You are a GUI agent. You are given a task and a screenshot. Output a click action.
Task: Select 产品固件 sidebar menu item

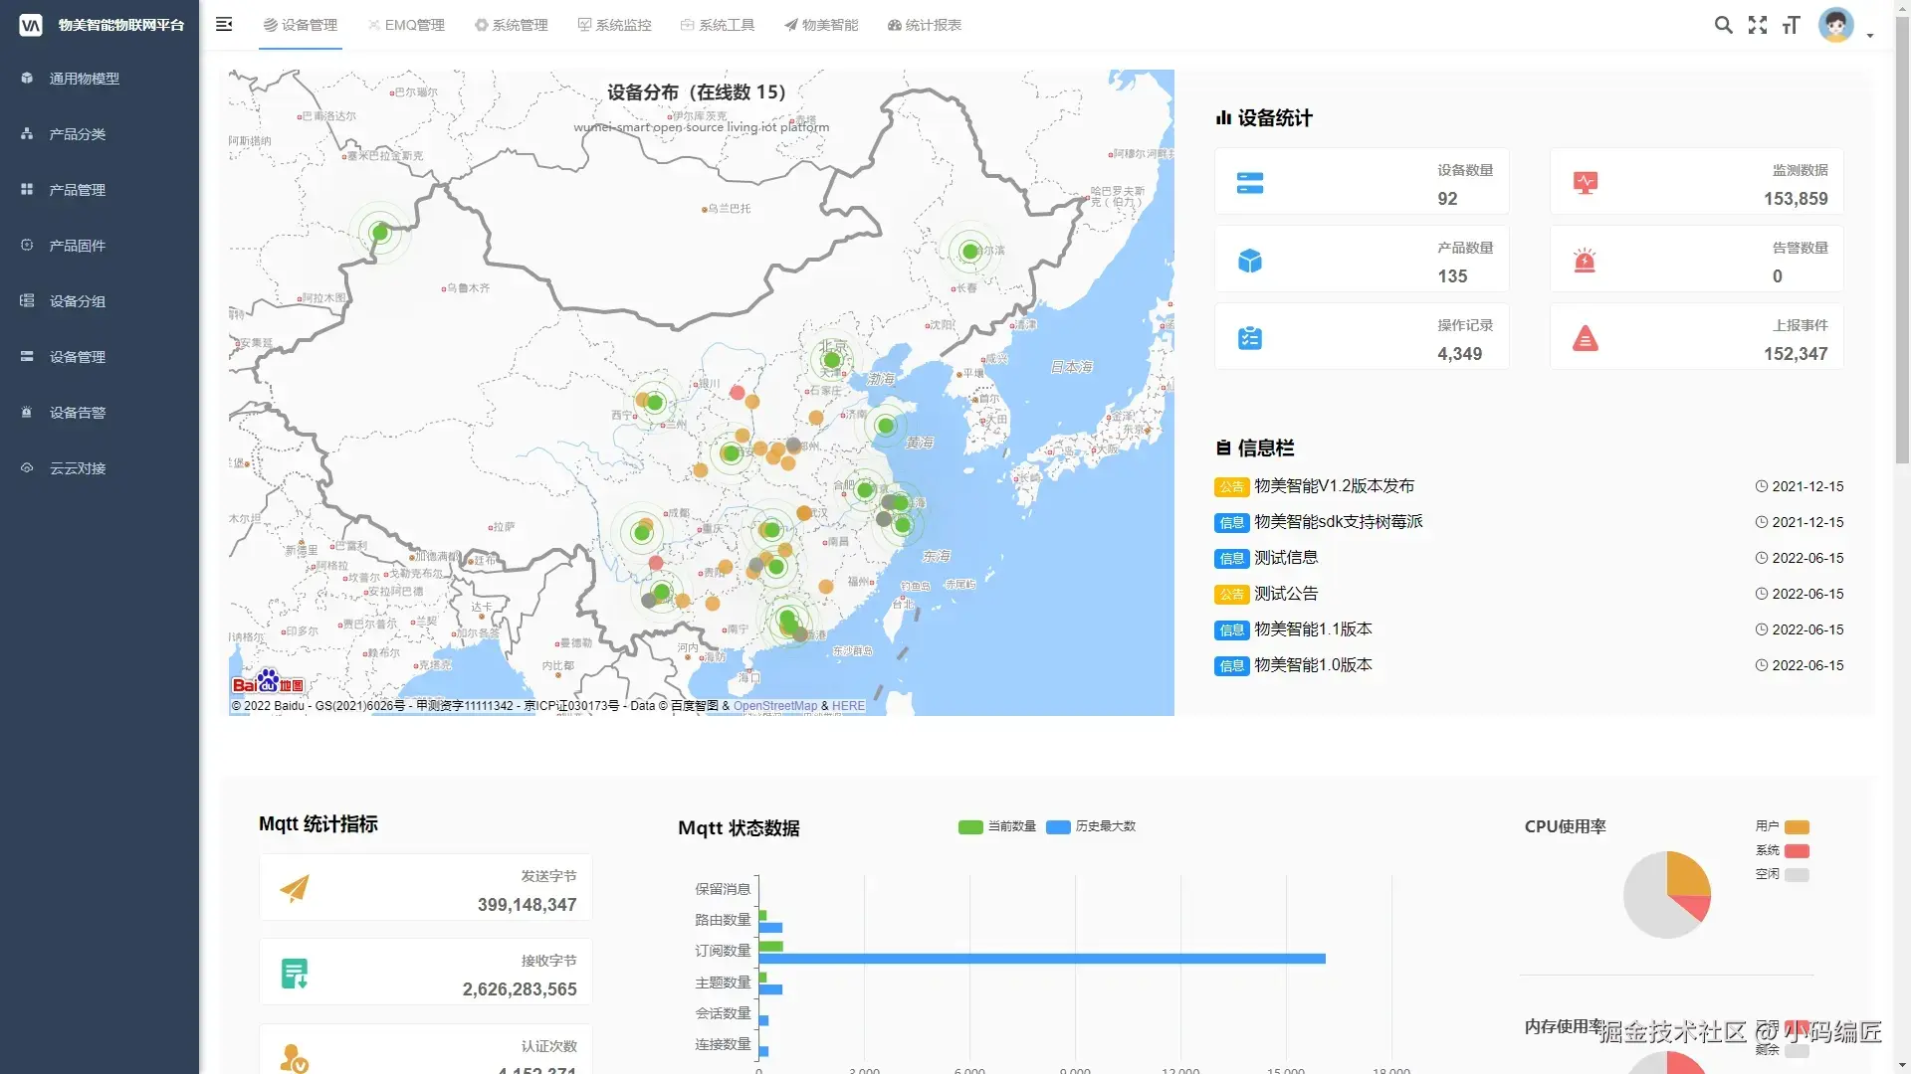click(x=78, y=246)
